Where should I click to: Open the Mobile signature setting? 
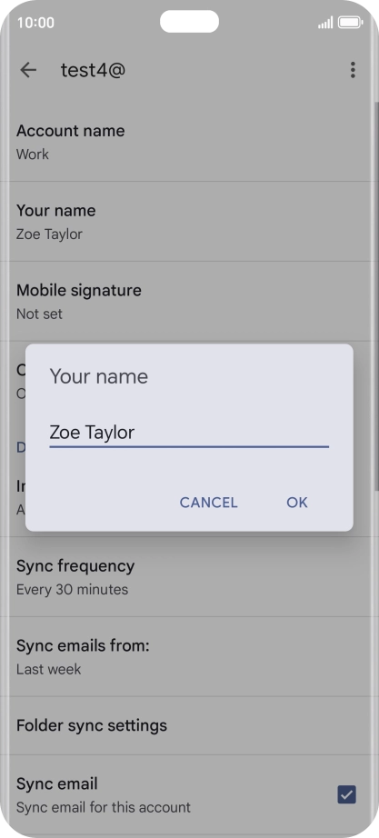coord(189,302)
